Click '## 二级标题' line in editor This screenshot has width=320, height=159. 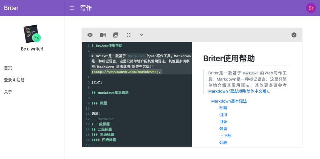102,129
